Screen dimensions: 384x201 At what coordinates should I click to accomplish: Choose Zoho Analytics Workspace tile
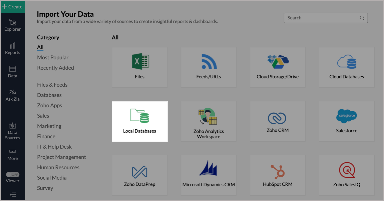pyautogui.click(x=209, y=121)
